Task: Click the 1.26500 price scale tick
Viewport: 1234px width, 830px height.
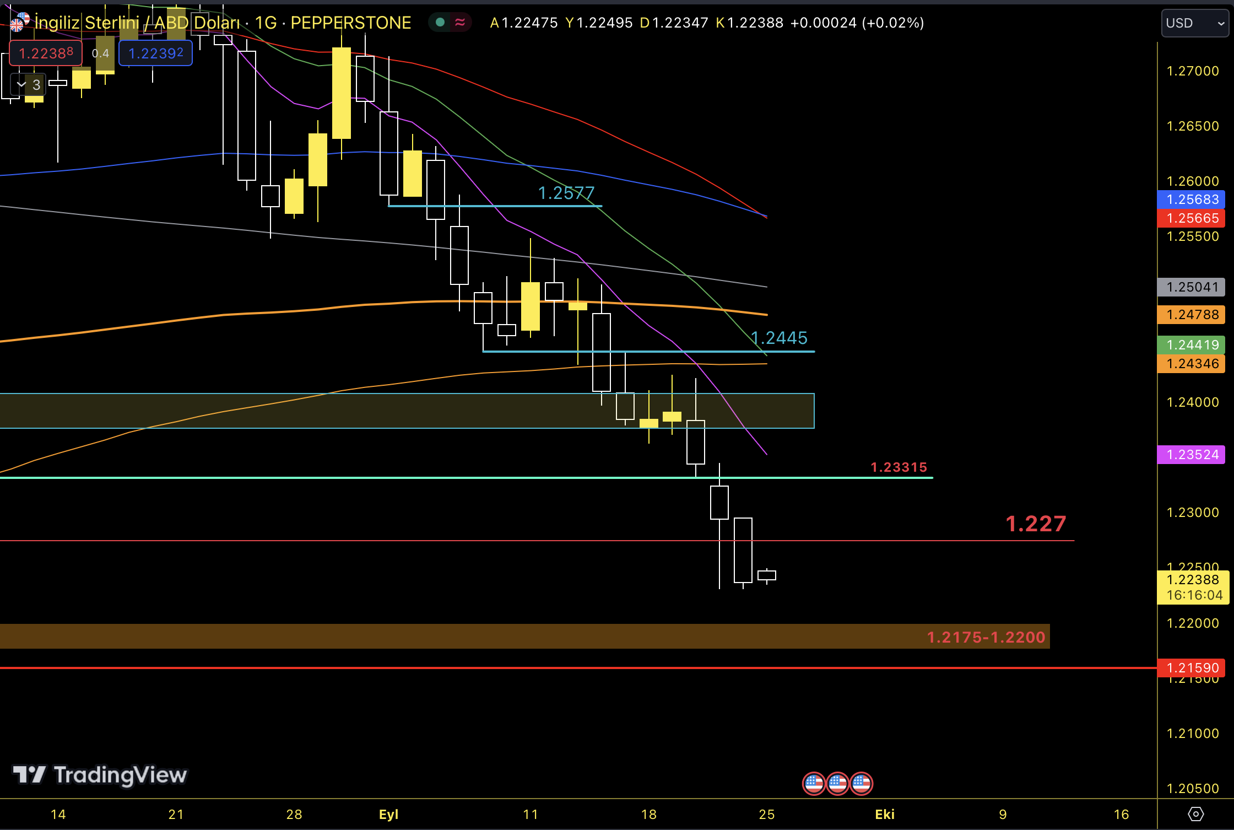Action: 1193,126
